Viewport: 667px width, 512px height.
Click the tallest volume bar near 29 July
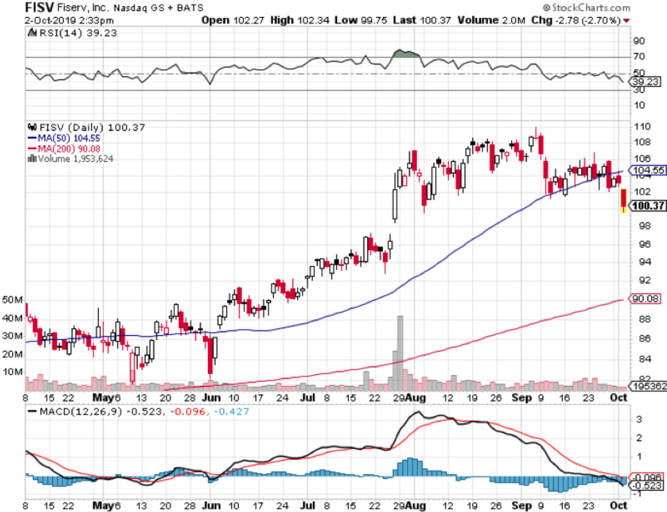(400, 350)
